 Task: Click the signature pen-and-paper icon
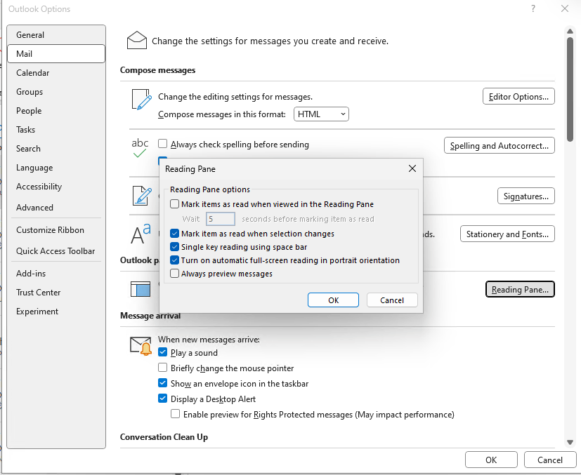[143, 195]
